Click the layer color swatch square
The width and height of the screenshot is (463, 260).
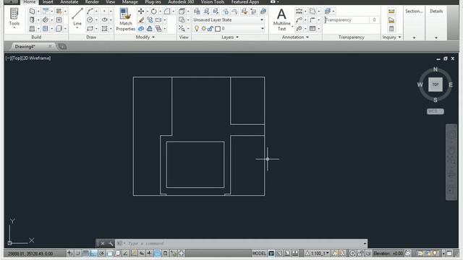(x=218, y=29)
